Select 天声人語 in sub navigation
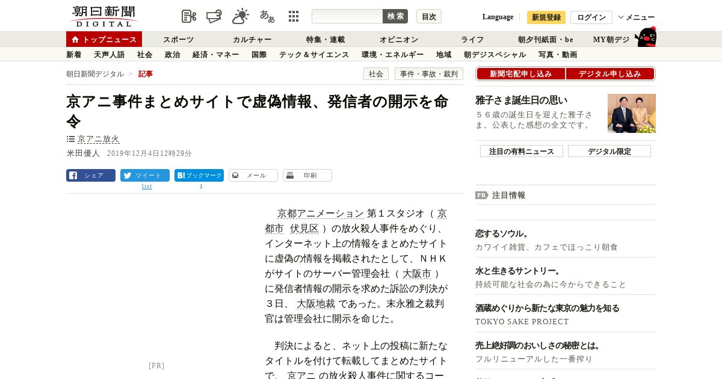Viewport: 722px width, 379px height. pos(110,55)
